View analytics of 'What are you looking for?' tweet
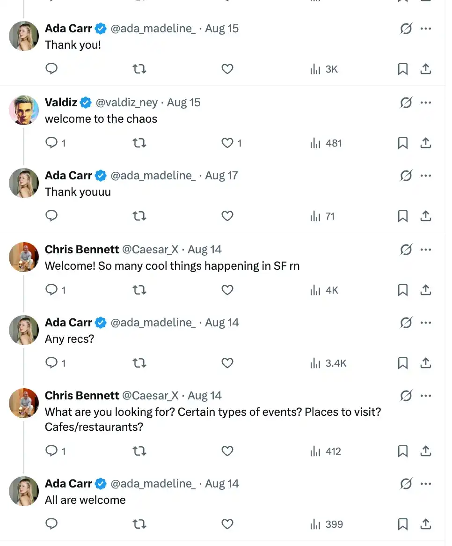452x546 pixels. pyautogui.click(x=325, y=451)
